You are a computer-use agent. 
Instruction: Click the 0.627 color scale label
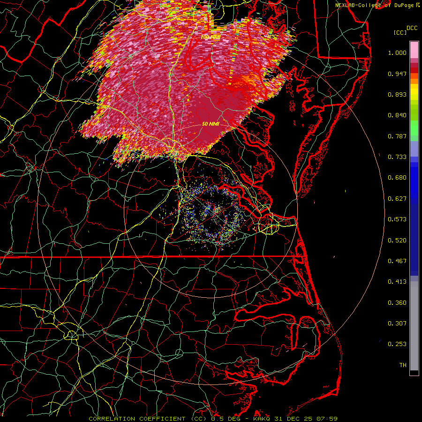pyautogui.click(x=397, y=199)
